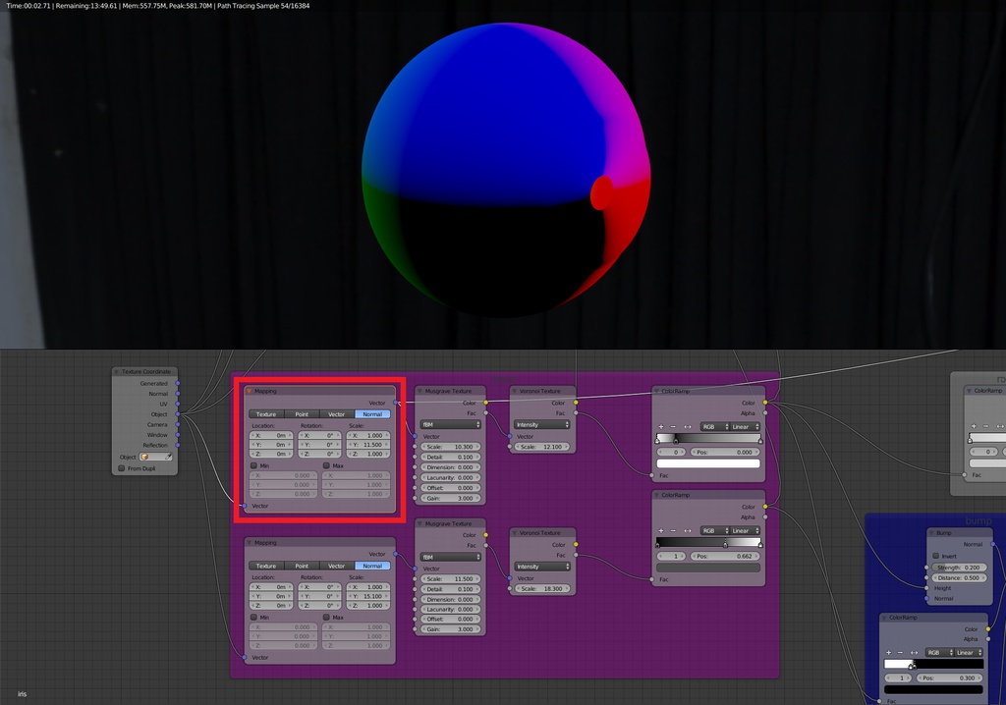The width and height of the screenshot is (1006, 705).
Task: Flip the color ramp using the arrows icon
Action: [x=688, y=426]
